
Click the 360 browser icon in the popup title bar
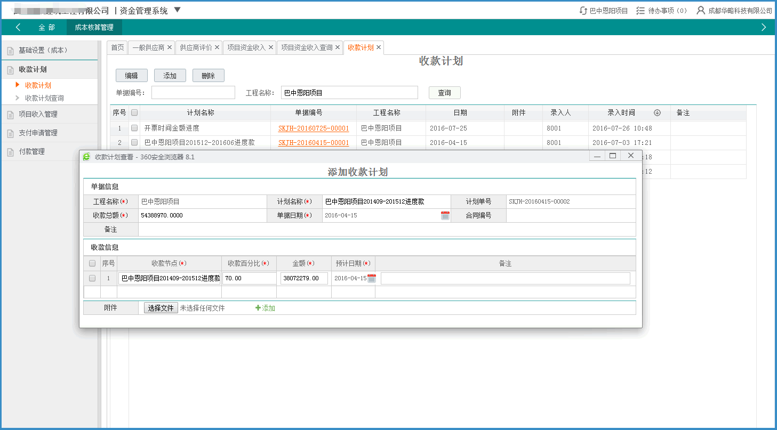86,156
